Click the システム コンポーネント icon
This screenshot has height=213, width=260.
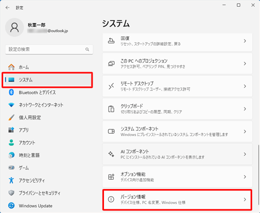tap(111, 131)
